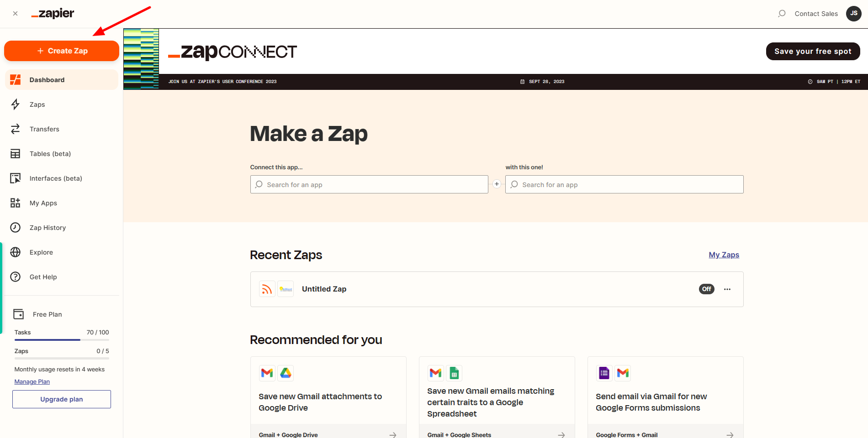Click the Zaps usage progress bar

coord(62,359)
